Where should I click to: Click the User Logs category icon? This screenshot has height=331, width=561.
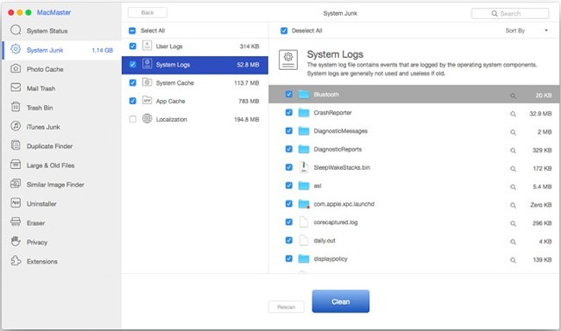tap(146, 46)
